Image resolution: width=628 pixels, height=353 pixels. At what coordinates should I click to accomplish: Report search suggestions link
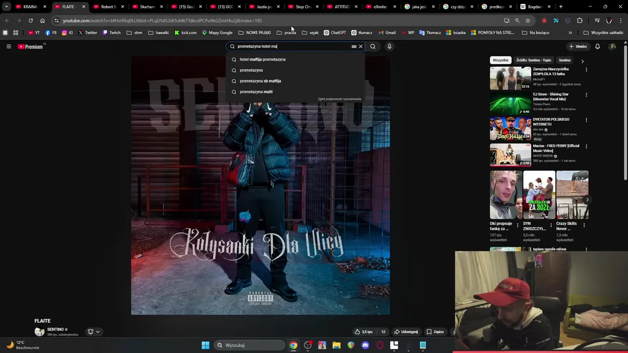[339, 99]
